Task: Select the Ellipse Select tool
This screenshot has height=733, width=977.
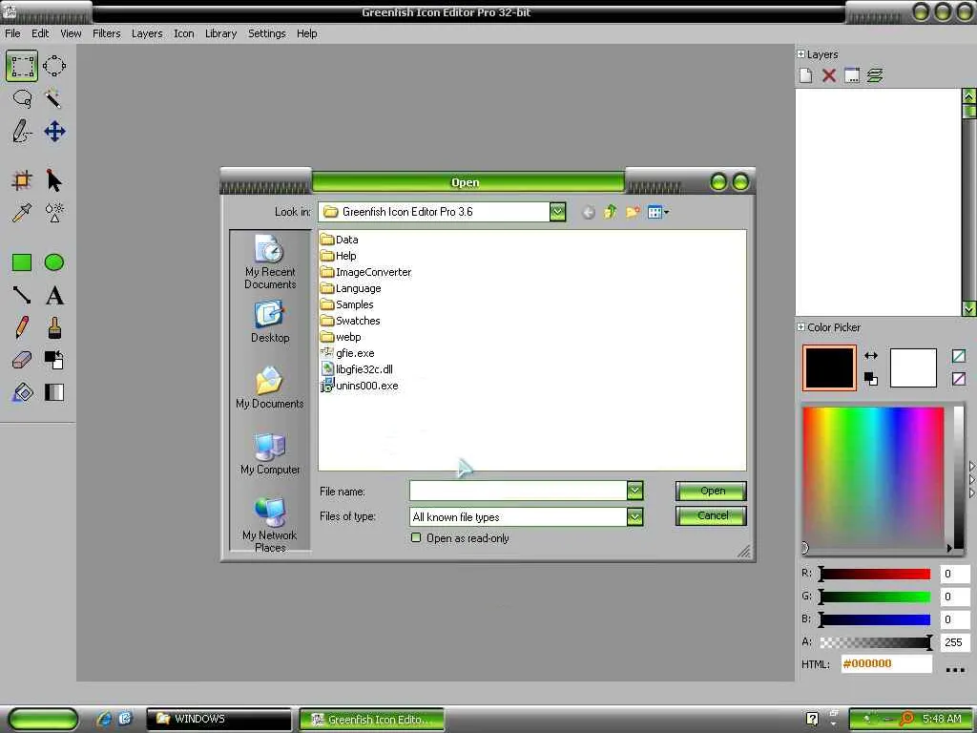Action: pos(54,66)
